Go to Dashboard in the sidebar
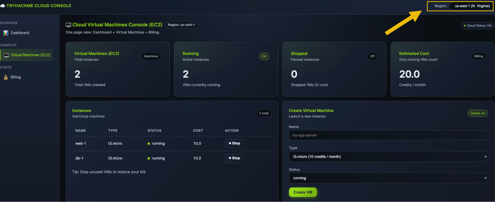 20,33
